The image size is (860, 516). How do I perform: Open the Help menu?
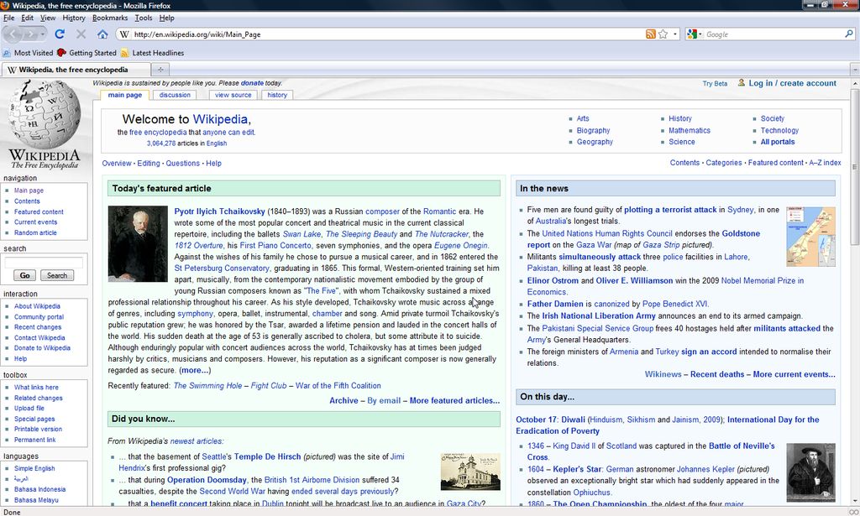(x=167, y=18)
